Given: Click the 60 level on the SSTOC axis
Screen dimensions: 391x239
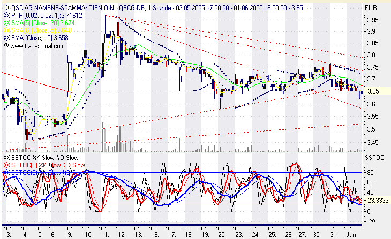Looking at the screenshot, I should pos(370,182).
